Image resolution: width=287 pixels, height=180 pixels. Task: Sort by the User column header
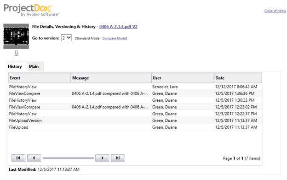pyautogui.click(x=183, y=78)
